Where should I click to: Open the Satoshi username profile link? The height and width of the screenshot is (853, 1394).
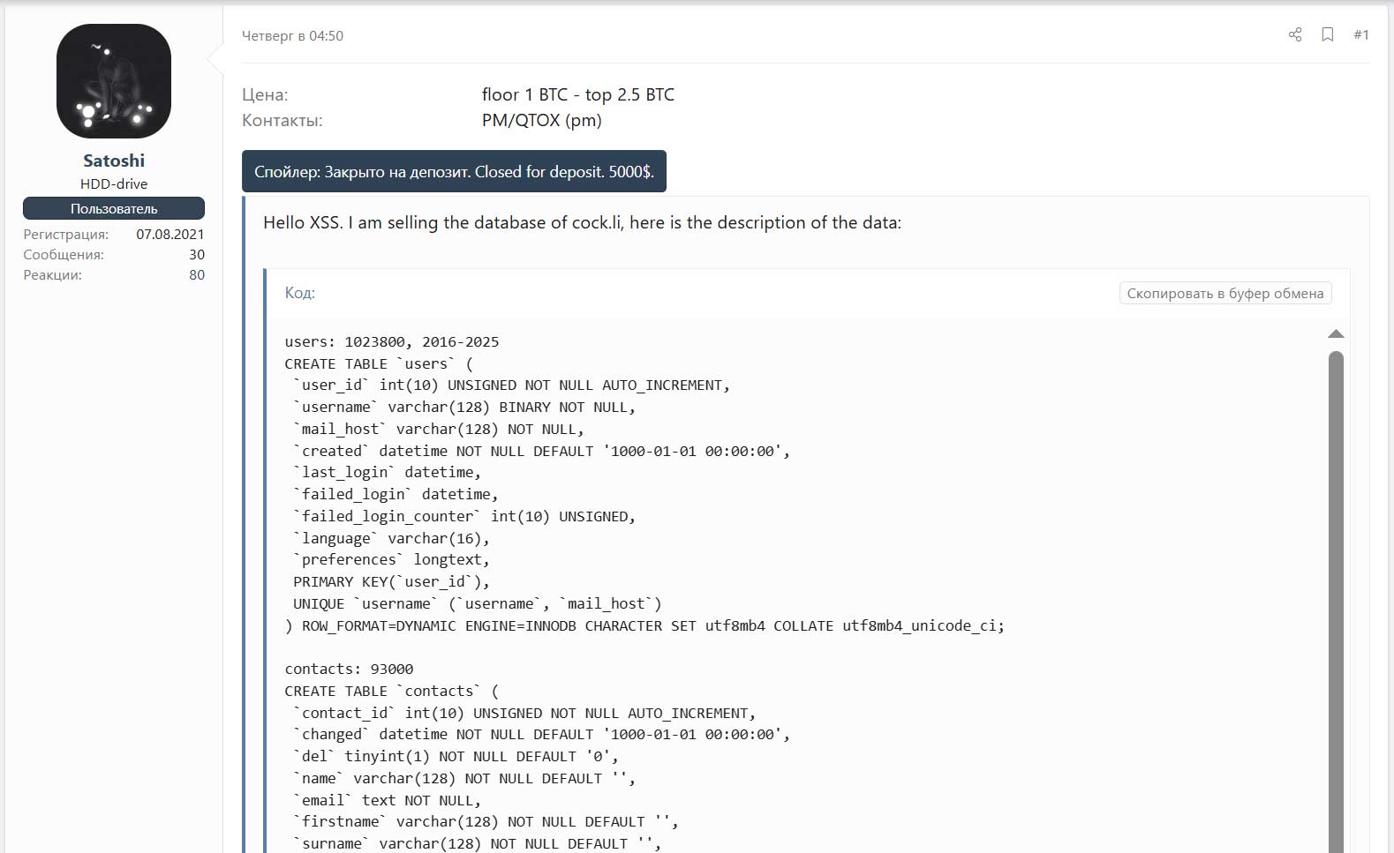click(x=114, y=161)
